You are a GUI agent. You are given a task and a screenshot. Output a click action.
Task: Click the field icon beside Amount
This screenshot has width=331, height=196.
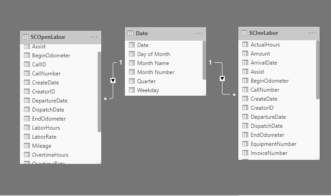click(245, 54)
